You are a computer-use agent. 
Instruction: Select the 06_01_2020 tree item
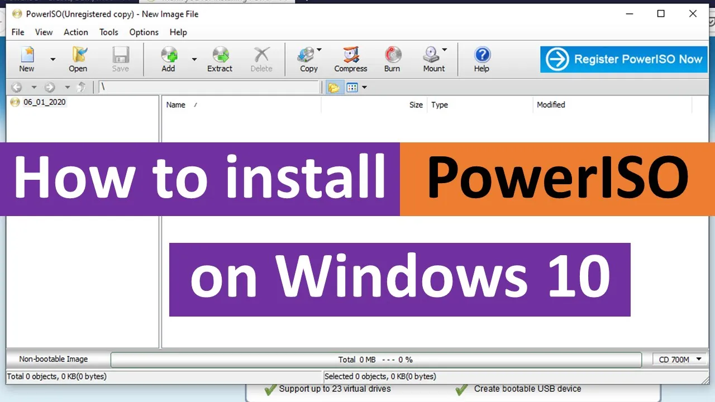pyautogui.click(x=44, y=102)
